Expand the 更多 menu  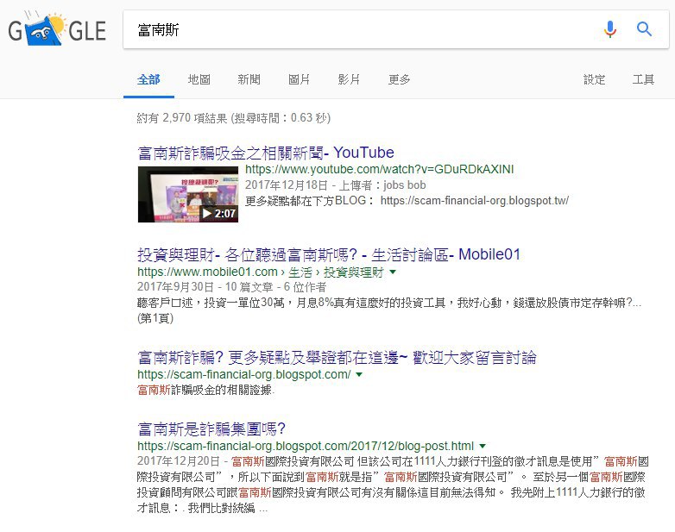point(400,79)
